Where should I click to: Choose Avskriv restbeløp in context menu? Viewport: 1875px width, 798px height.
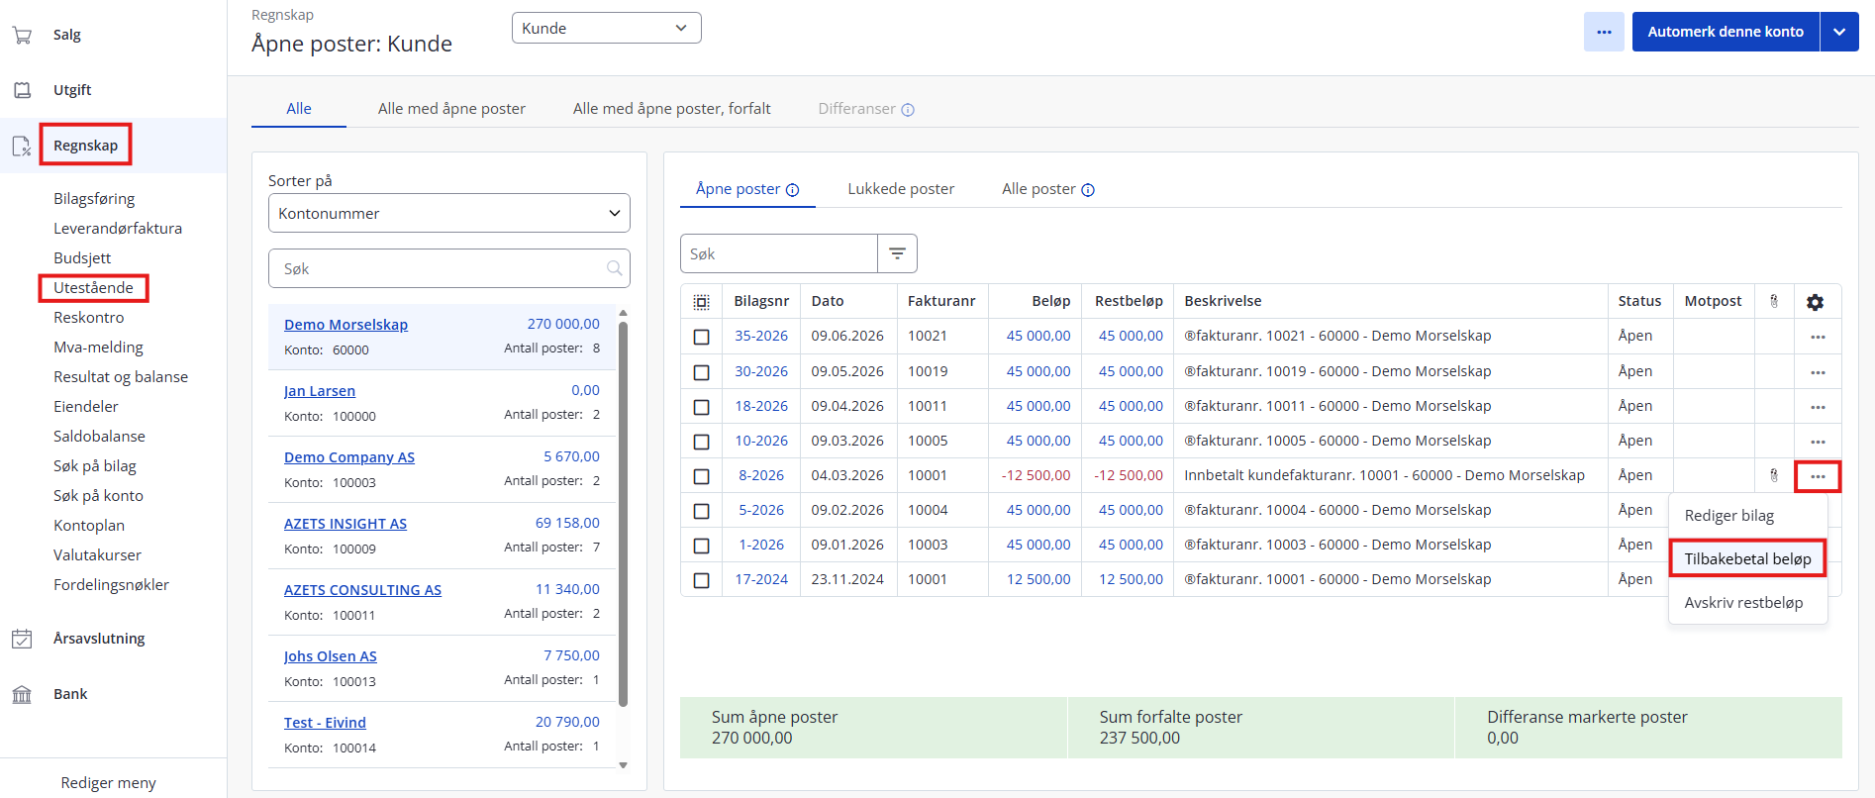(1743, 602)
